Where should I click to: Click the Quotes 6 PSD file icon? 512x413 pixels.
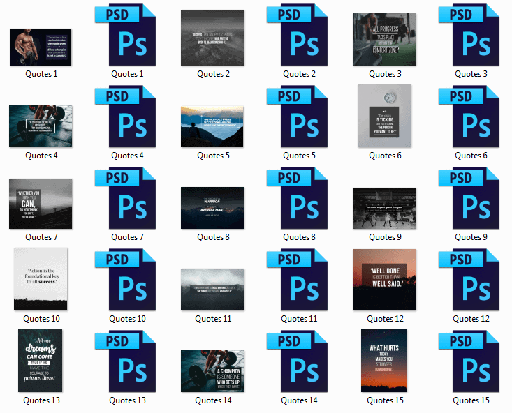click(x=469, y=117)
